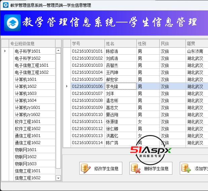Click the 添加学生 button text
This screenshot has height=191, width=208.
click(x=201, y=169)
